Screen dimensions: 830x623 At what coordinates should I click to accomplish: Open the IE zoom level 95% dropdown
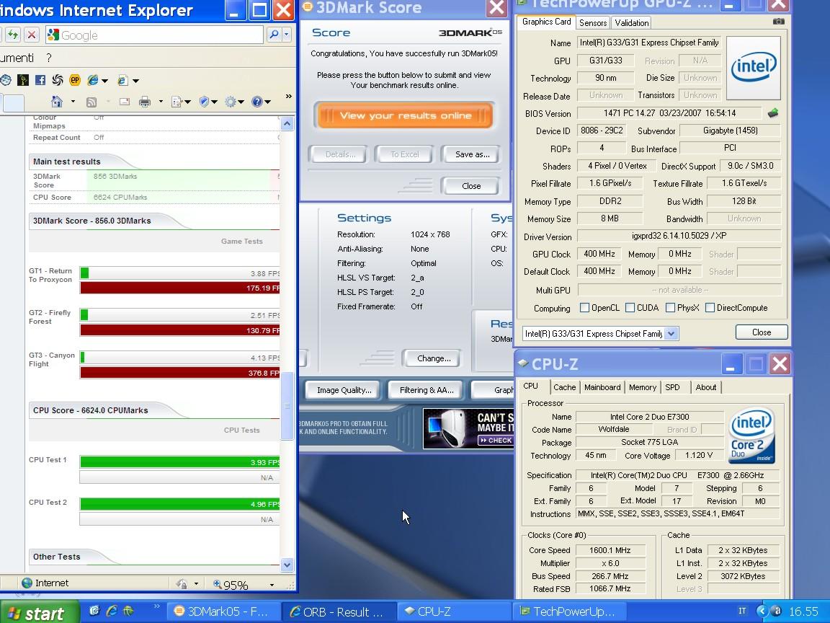coord(272,585)
